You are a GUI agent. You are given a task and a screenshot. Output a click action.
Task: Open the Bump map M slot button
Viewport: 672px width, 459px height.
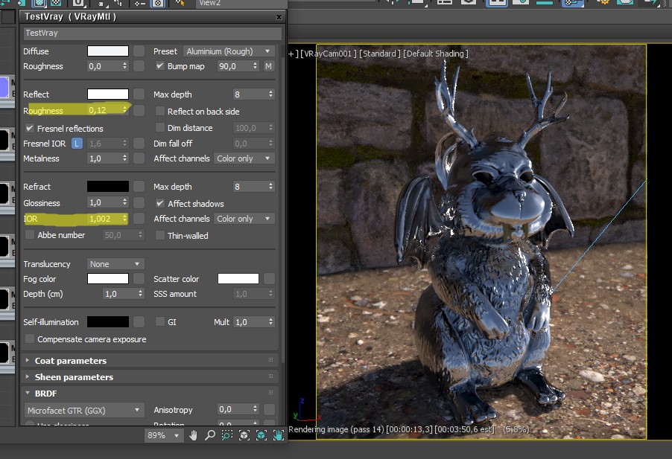268,66
